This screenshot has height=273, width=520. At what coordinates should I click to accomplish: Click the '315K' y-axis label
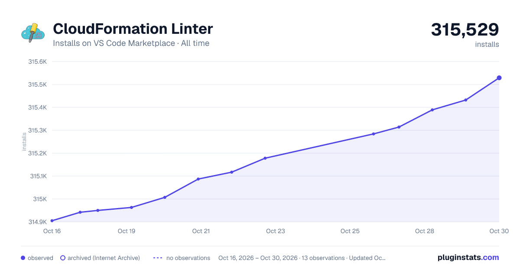pos(40,199)
